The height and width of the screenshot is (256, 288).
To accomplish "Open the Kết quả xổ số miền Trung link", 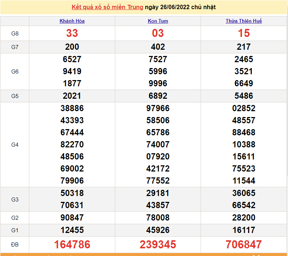I will pos(107,7).
